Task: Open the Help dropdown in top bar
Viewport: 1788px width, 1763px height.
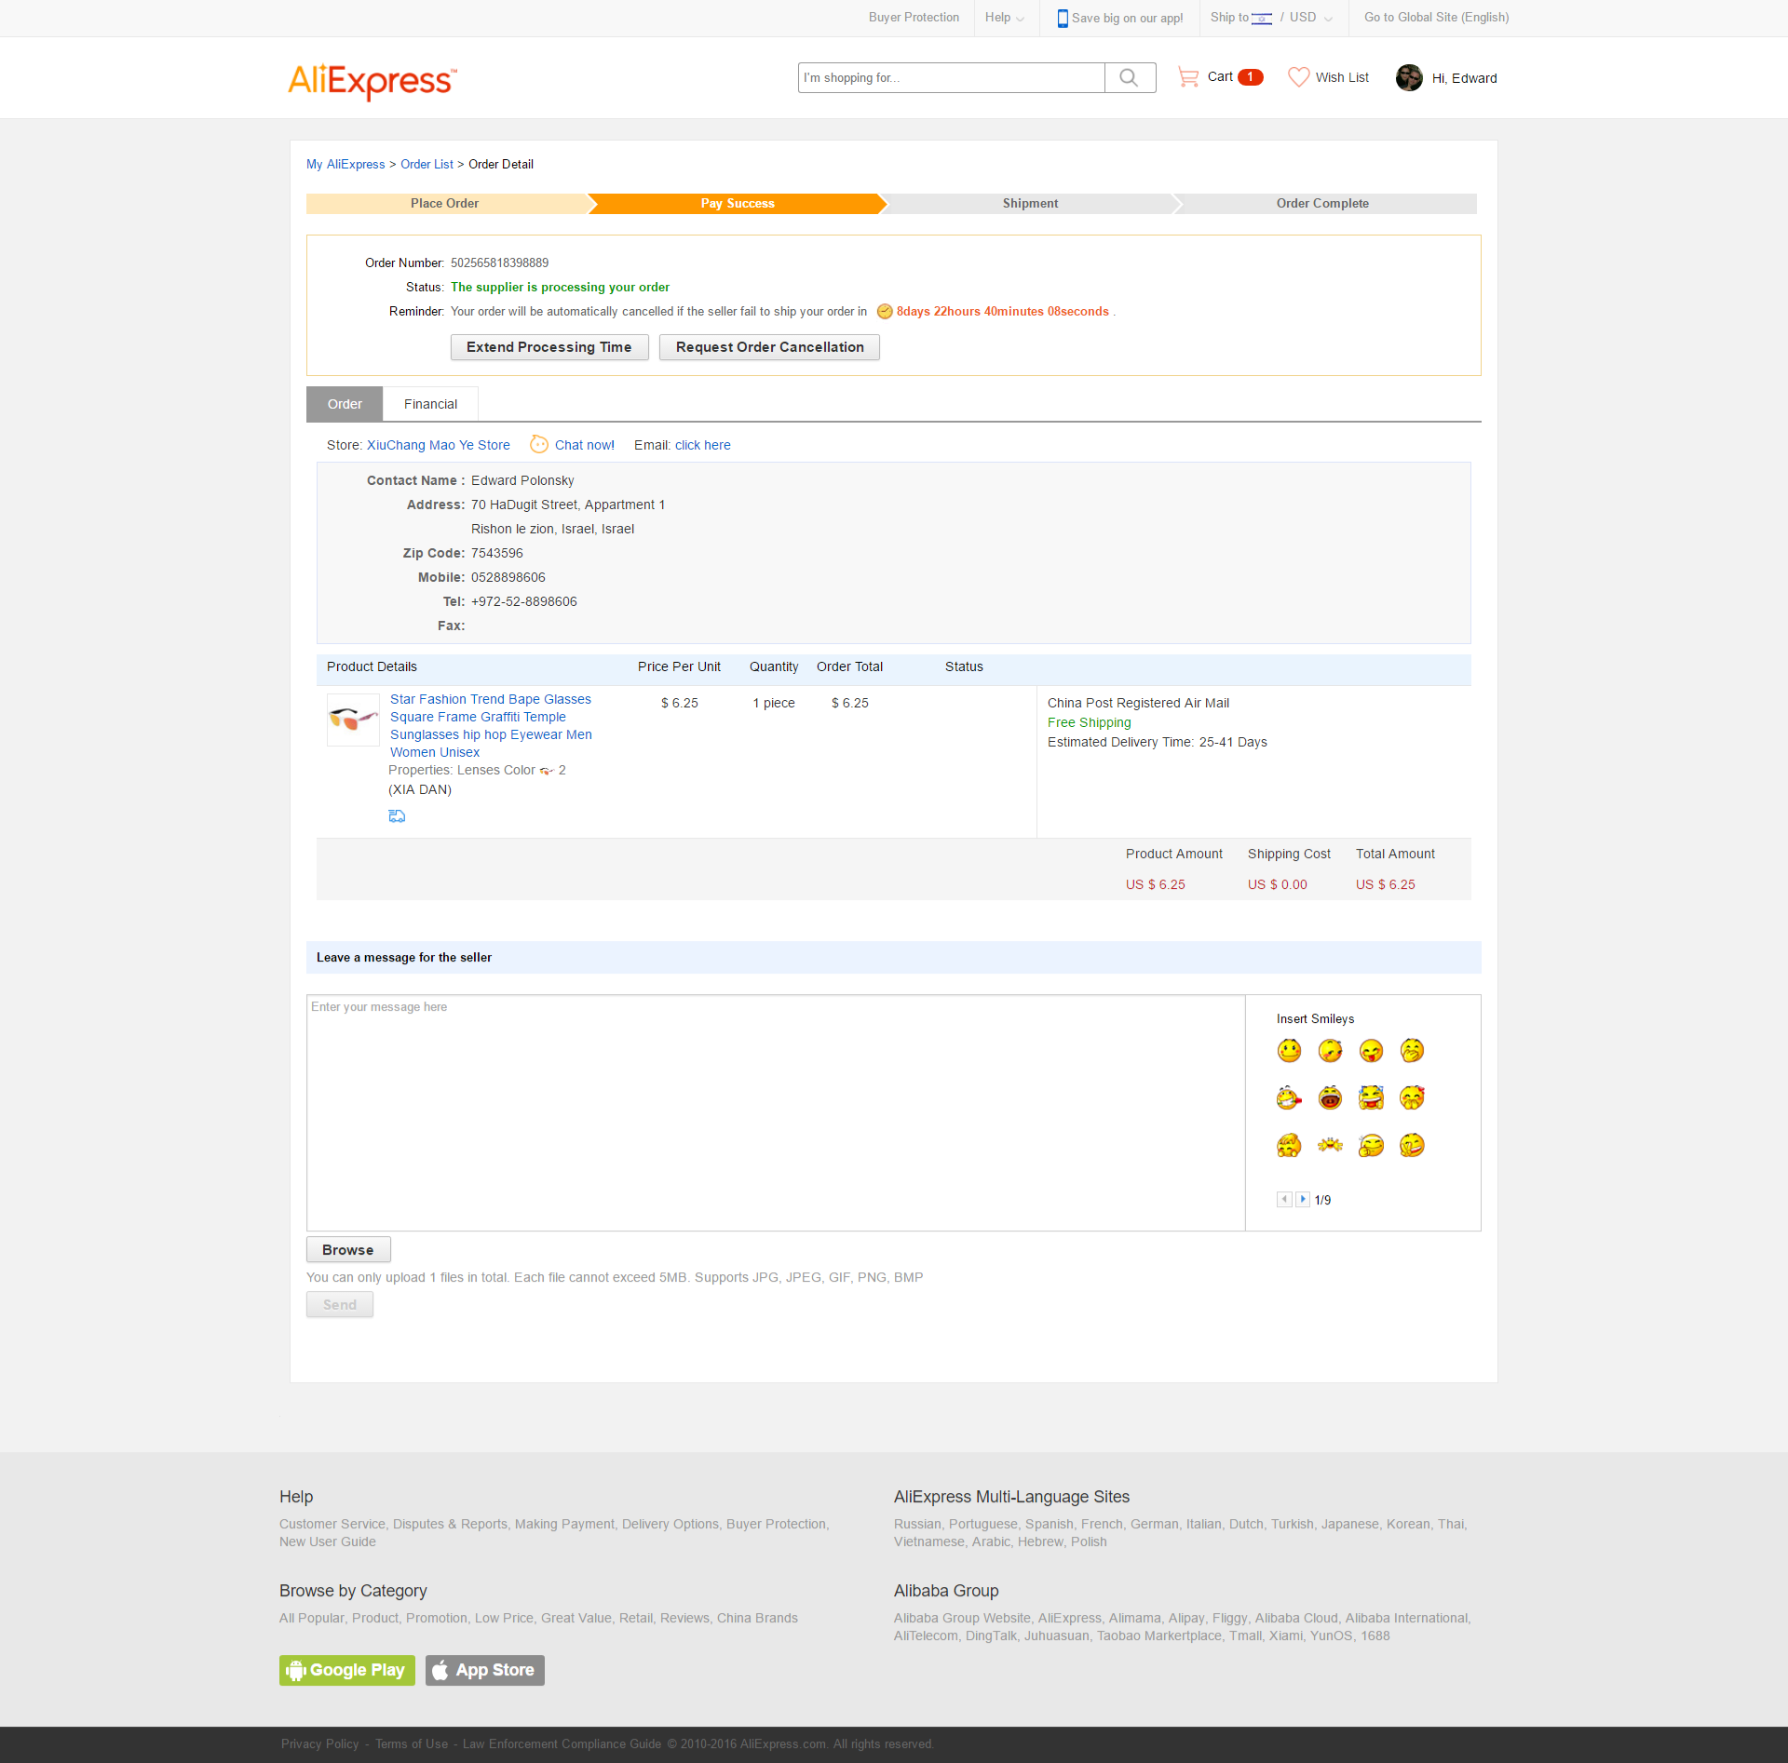Action: (1004, 18)
